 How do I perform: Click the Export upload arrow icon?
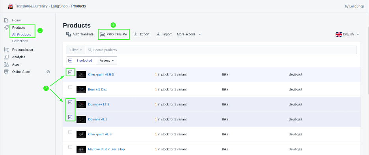[x=136, y=34]
